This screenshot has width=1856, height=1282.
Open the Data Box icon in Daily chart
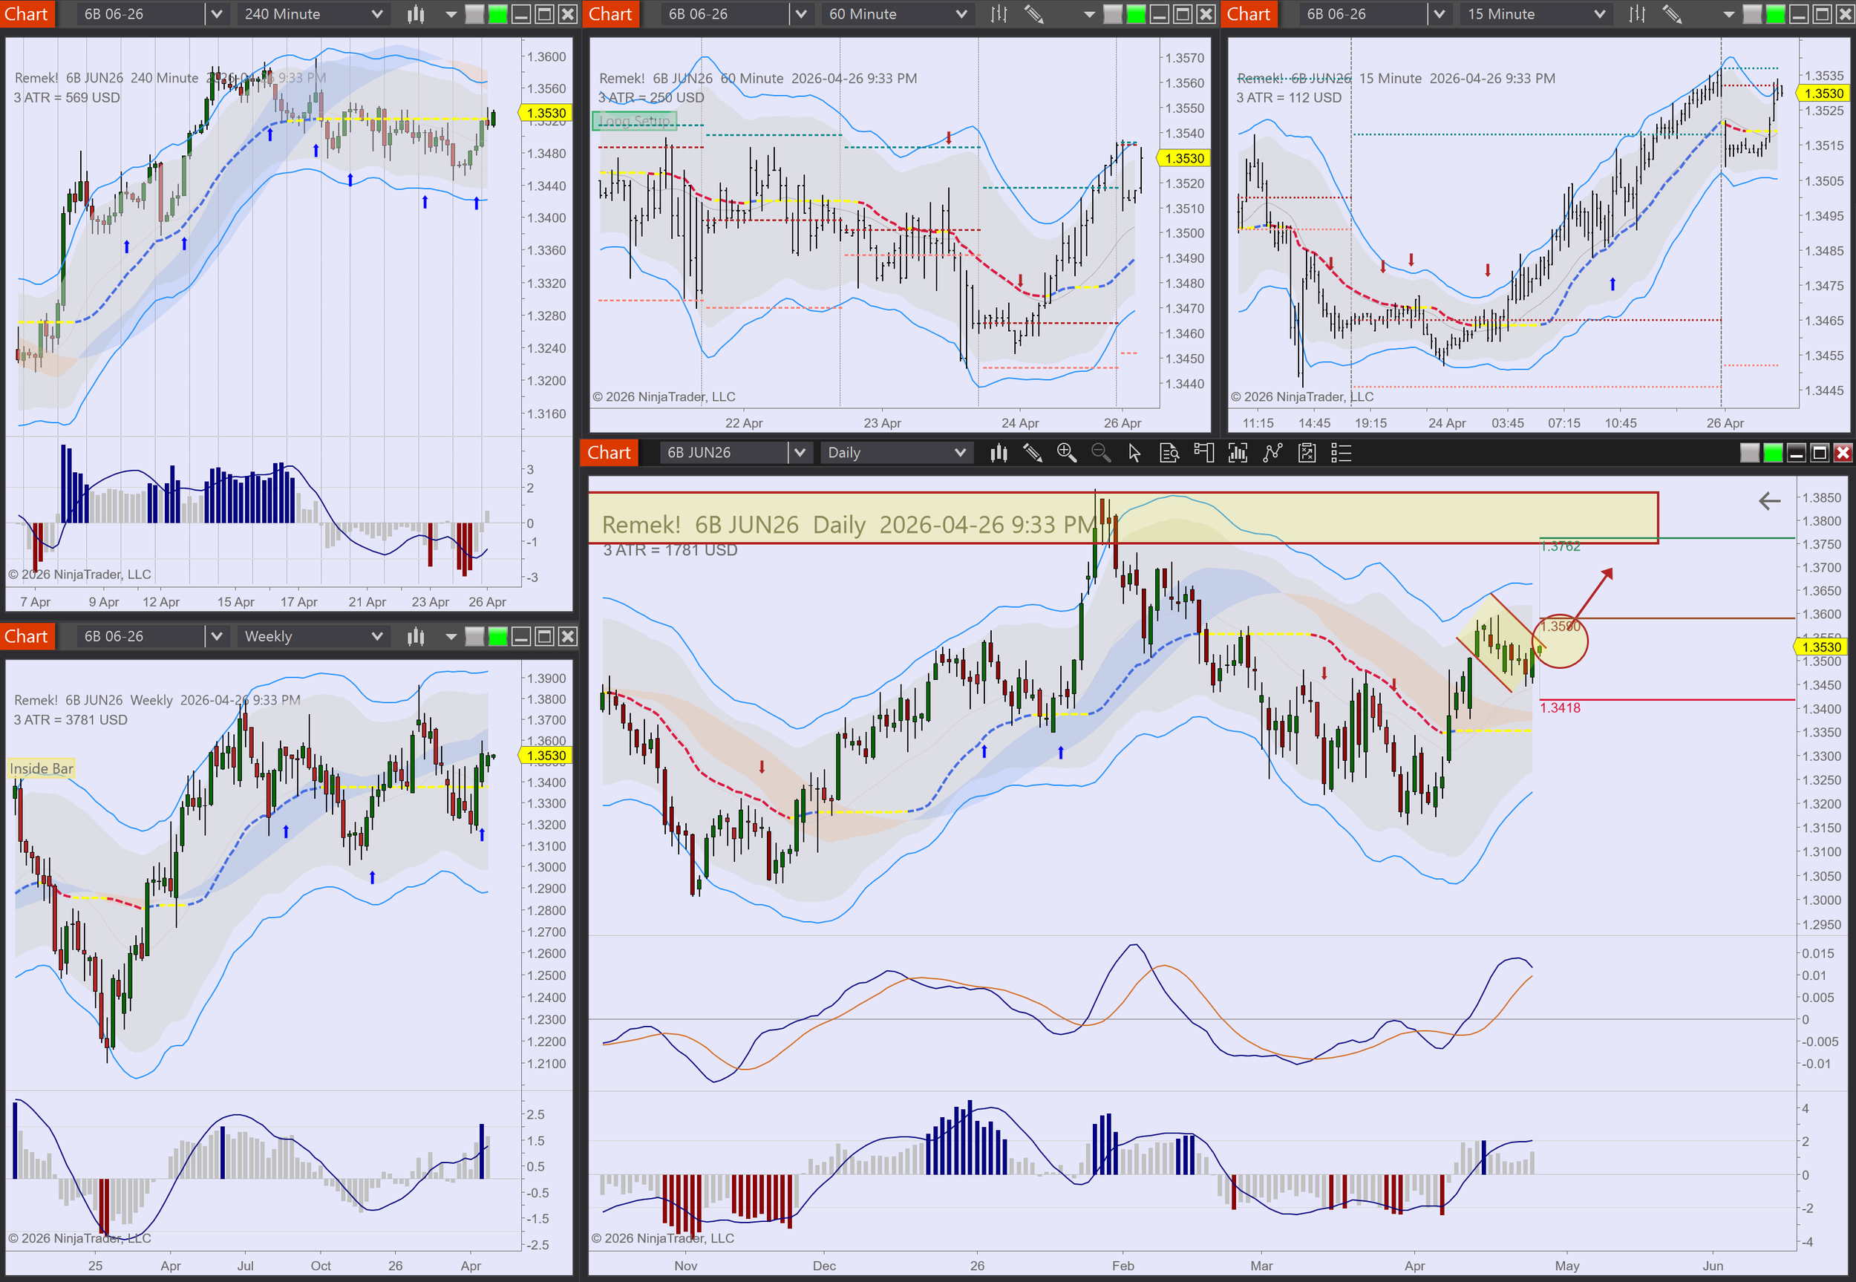tap(1169, 453)
